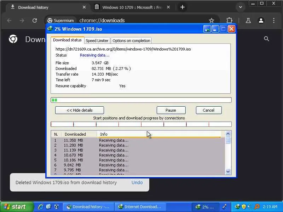
Task: Click the connections progress segments bar
Action: pos(141,124)
